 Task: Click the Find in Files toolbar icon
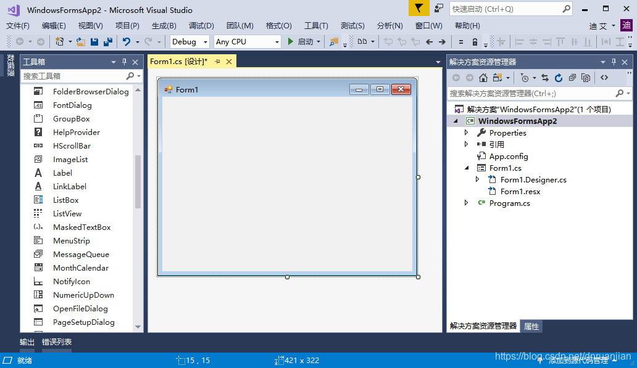coord(334,42)
